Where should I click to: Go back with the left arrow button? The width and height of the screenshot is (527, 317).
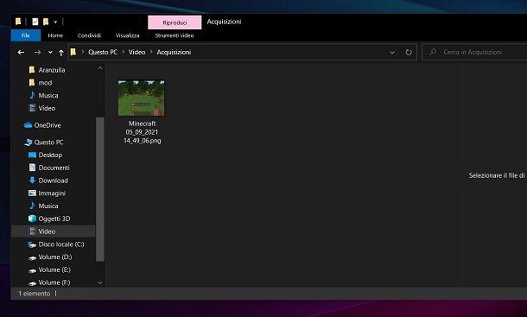pos(22,52)
